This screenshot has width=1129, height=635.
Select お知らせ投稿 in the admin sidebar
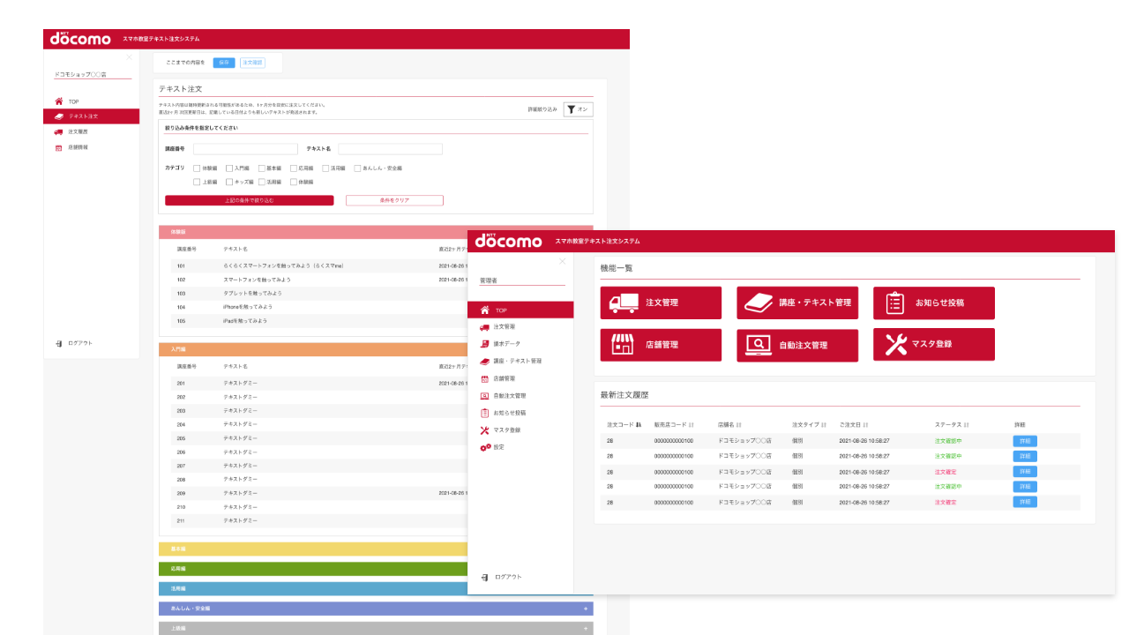pyautogui.click(x=509, y=413)
